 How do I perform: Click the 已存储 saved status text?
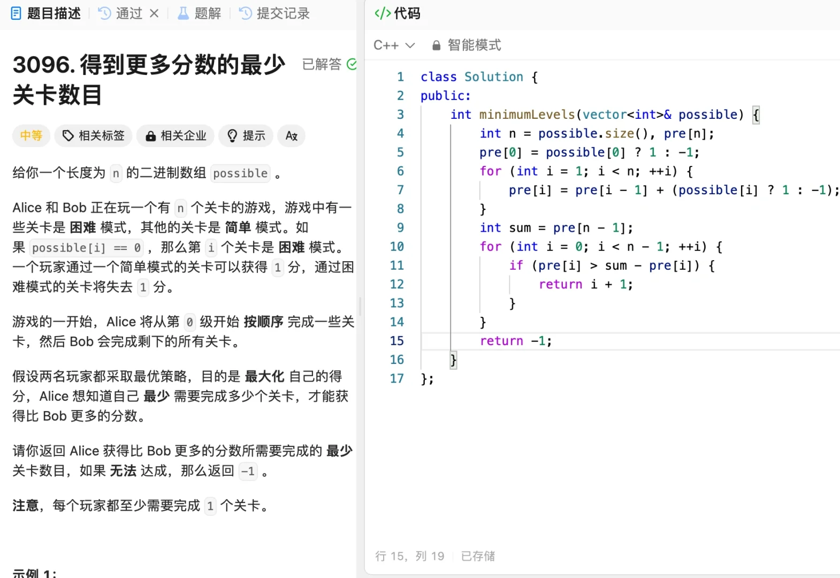coord(478,556)
